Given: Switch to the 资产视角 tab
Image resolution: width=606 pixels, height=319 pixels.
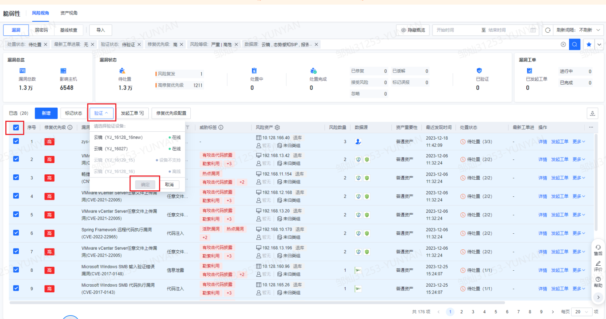Looking at the screenshot, I should point(69,13).
